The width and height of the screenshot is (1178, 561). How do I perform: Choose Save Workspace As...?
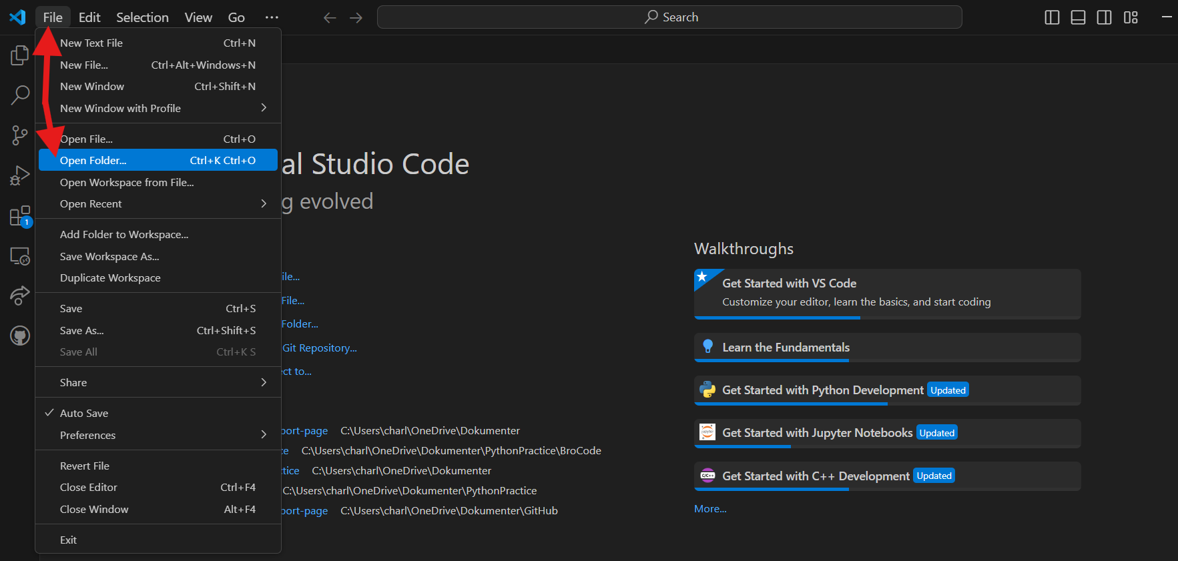[x=158, y=256]
